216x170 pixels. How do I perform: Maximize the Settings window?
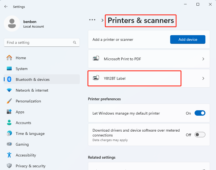(x=198, y=4)
